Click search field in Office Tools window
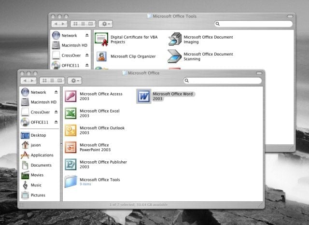The image size is (309, 225). click(x=253, y=24)
